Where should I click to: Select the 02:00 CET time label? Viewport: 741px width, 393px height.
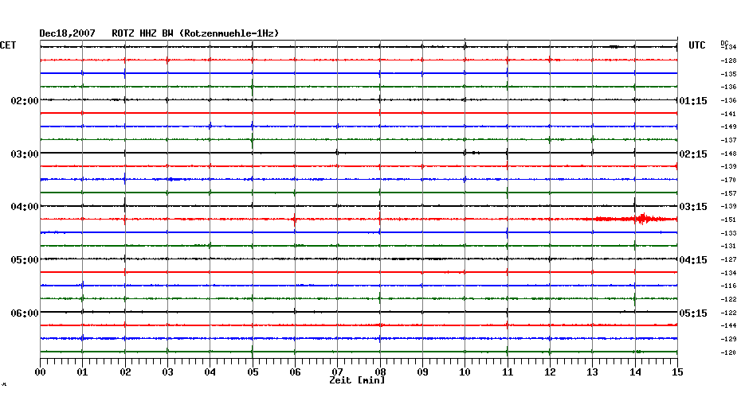tap(25, 101)
